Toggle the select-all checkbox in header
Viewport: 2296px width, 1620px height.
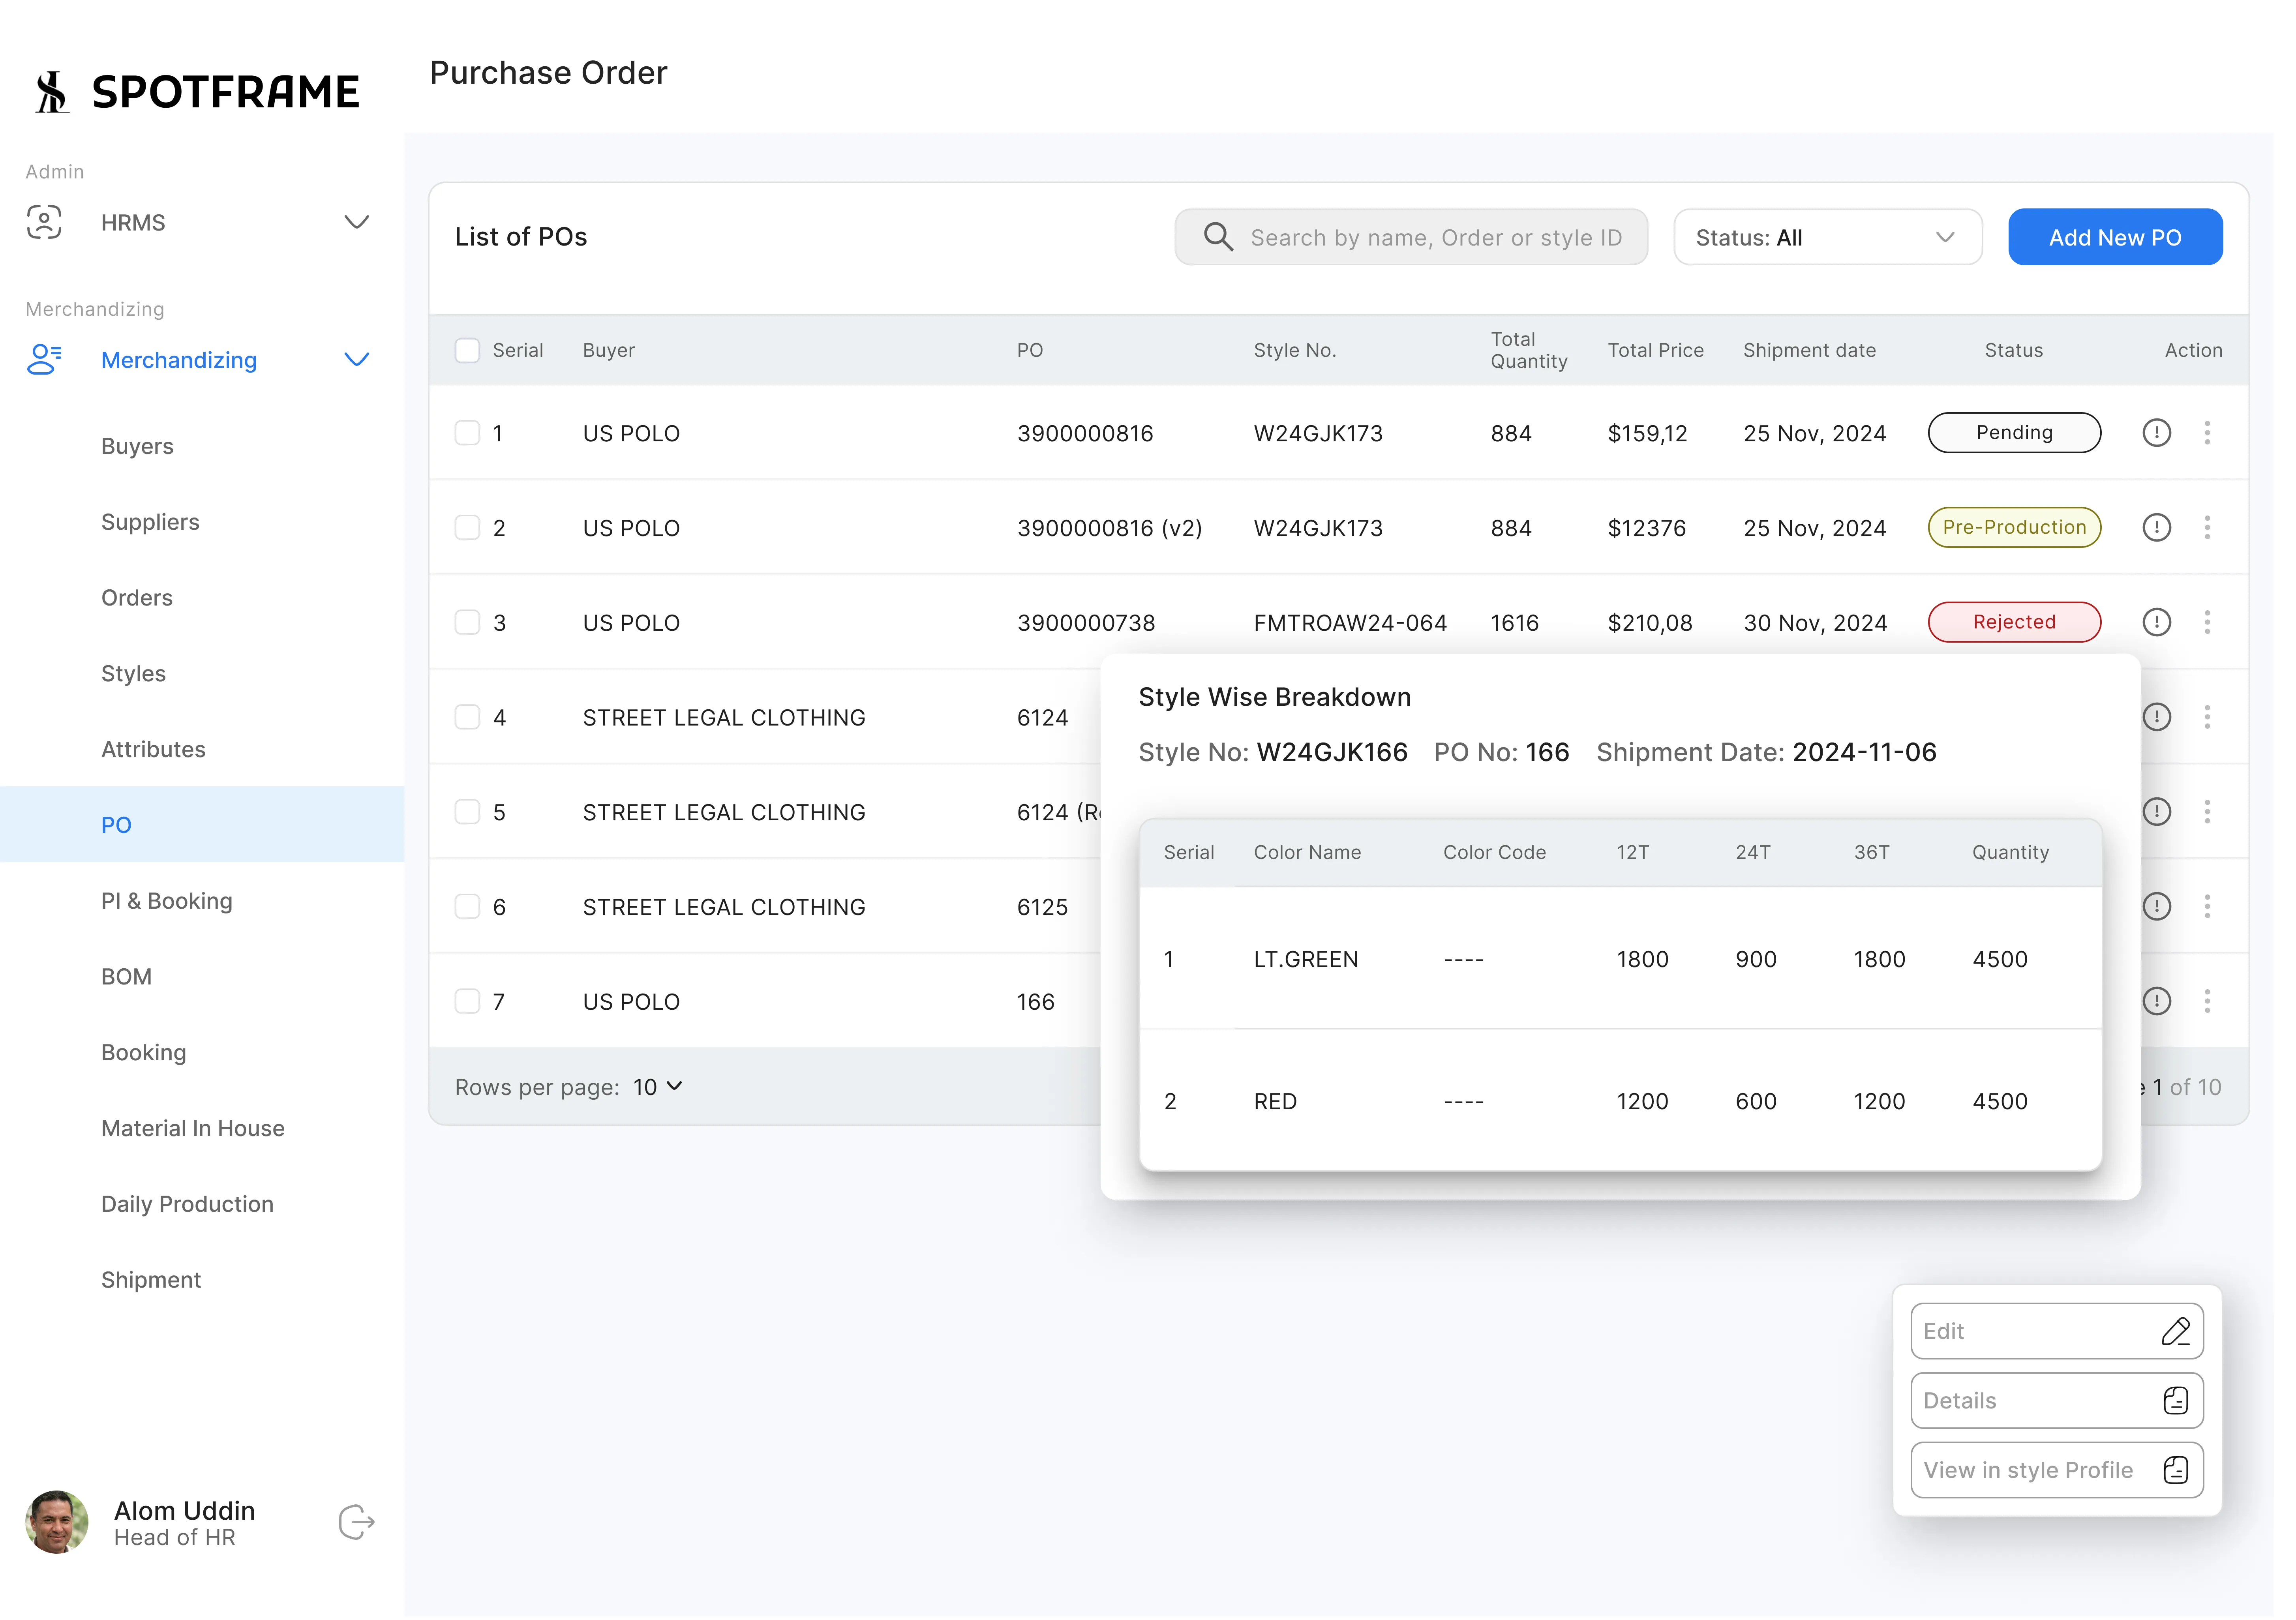tap(467, 350)
